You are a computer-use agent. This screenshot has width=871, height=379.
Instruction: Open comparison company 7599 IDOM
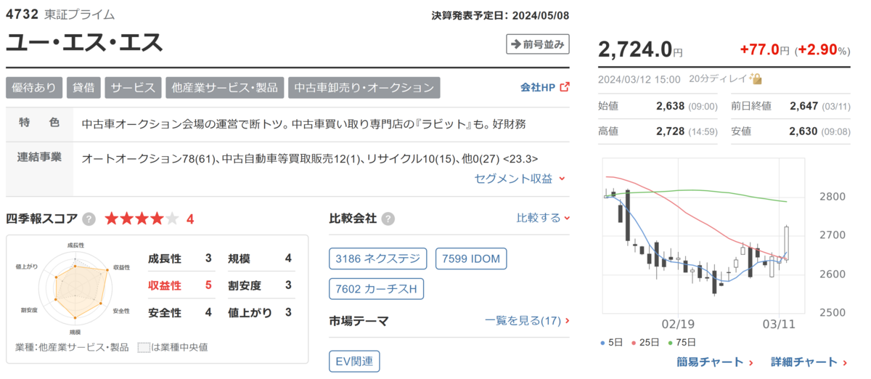click(472, 258)
